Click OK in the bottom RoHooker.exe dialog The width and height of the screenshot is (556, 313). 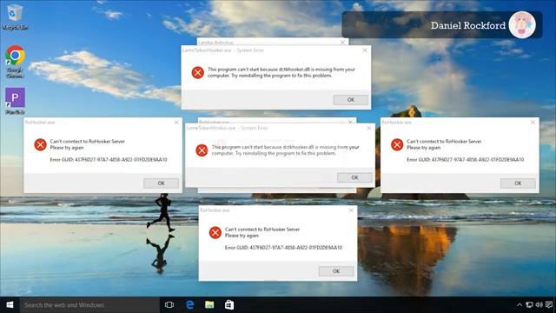tap(336, 271)
